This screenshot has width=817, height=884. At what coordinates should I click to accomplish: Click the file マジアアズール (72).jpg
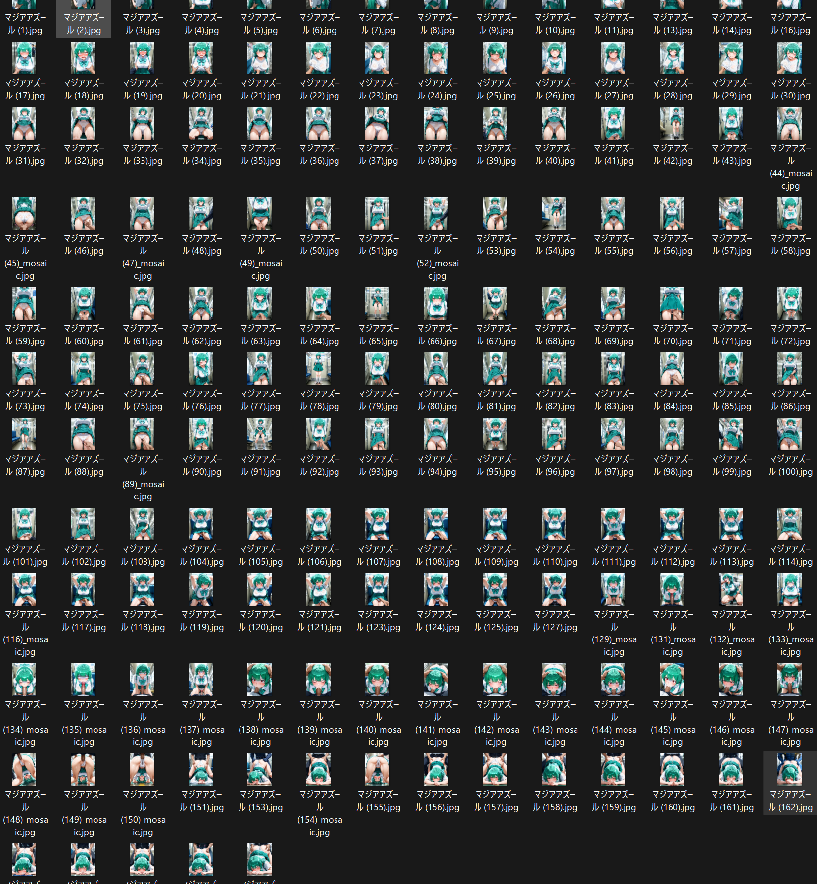click(x=790, y=317)
